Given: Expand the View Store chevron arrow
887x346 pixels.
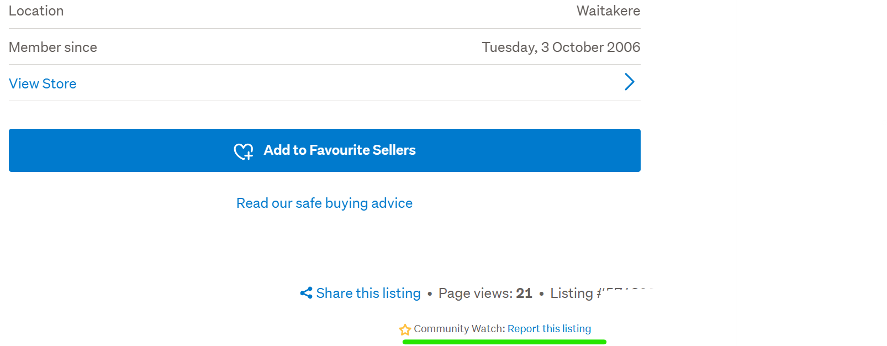Looking at the screenshot, I should (629, 82).
